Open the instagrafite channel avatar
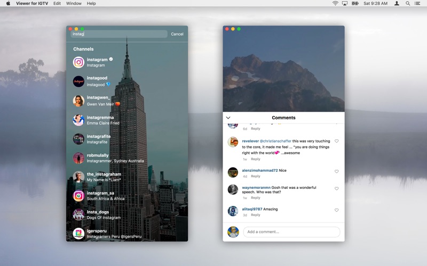427x266 pixels. pyautogui.click(x=78, y=139)
